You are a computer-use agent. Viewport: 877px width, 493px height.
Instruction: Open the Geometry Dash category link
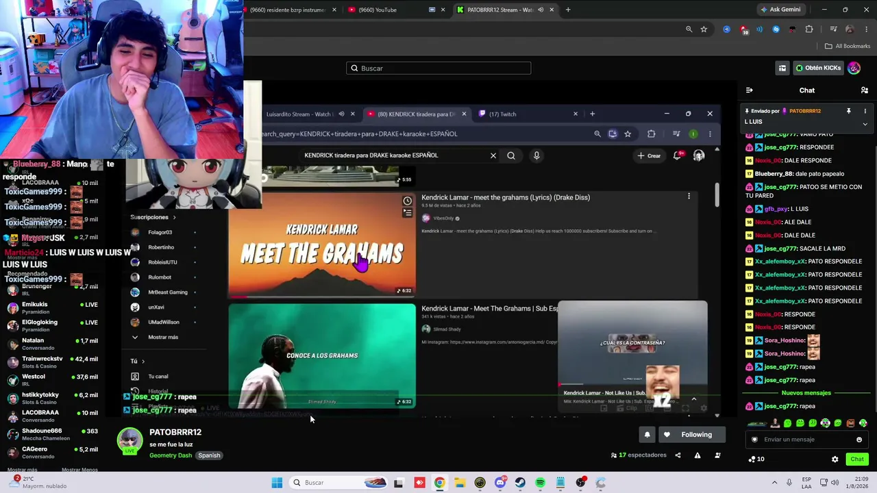pos(171,455)
